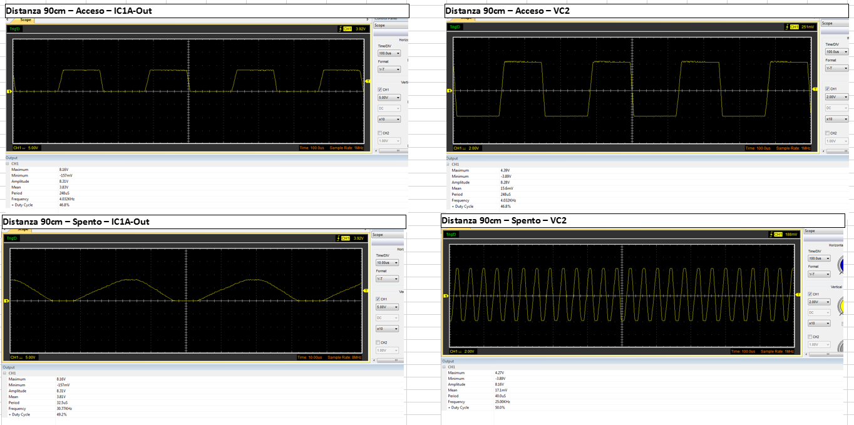The width and height of the screenshot is (854, 425).
Task: Click trigger edge icon beside CH1 3.92V in Acceso IC1A-Out
Action: (x=341, y=28)
